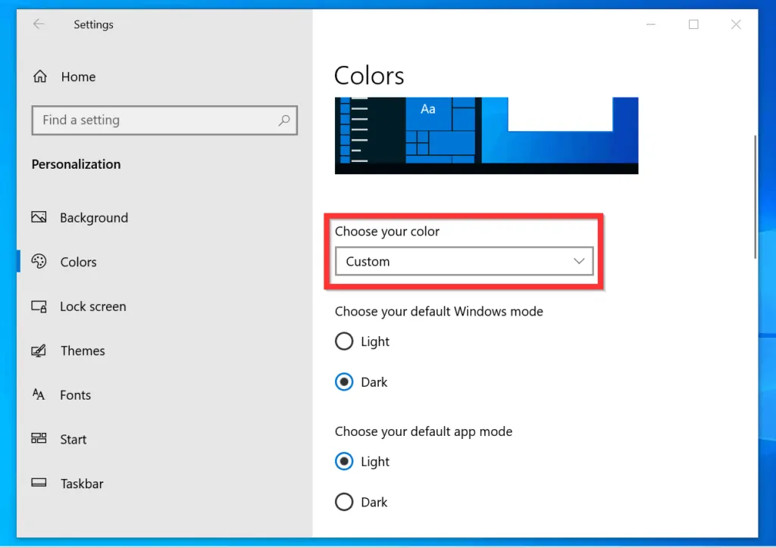The width and height of the screenshot is (776, 548).
Task: Click the Fonts icon in sidebar
Action: click(x=39, y=395)
